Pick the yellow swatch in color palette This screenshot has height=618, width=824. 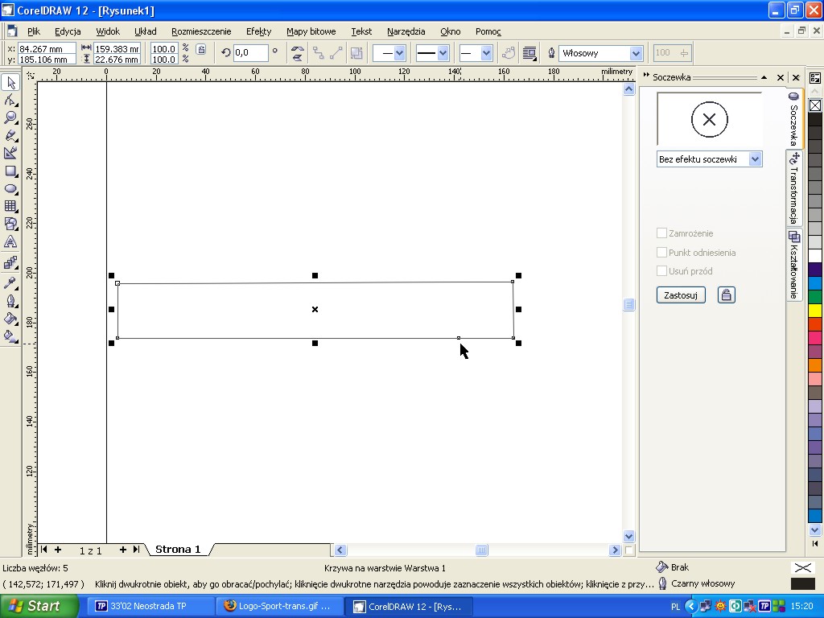(815, 311)
